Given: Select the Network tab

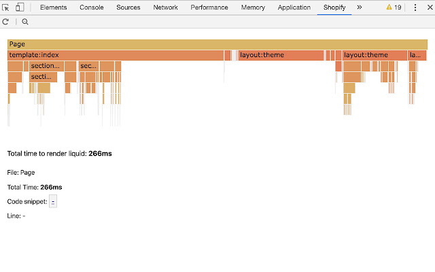Looking at the screenshot, I should pos(165,7).
